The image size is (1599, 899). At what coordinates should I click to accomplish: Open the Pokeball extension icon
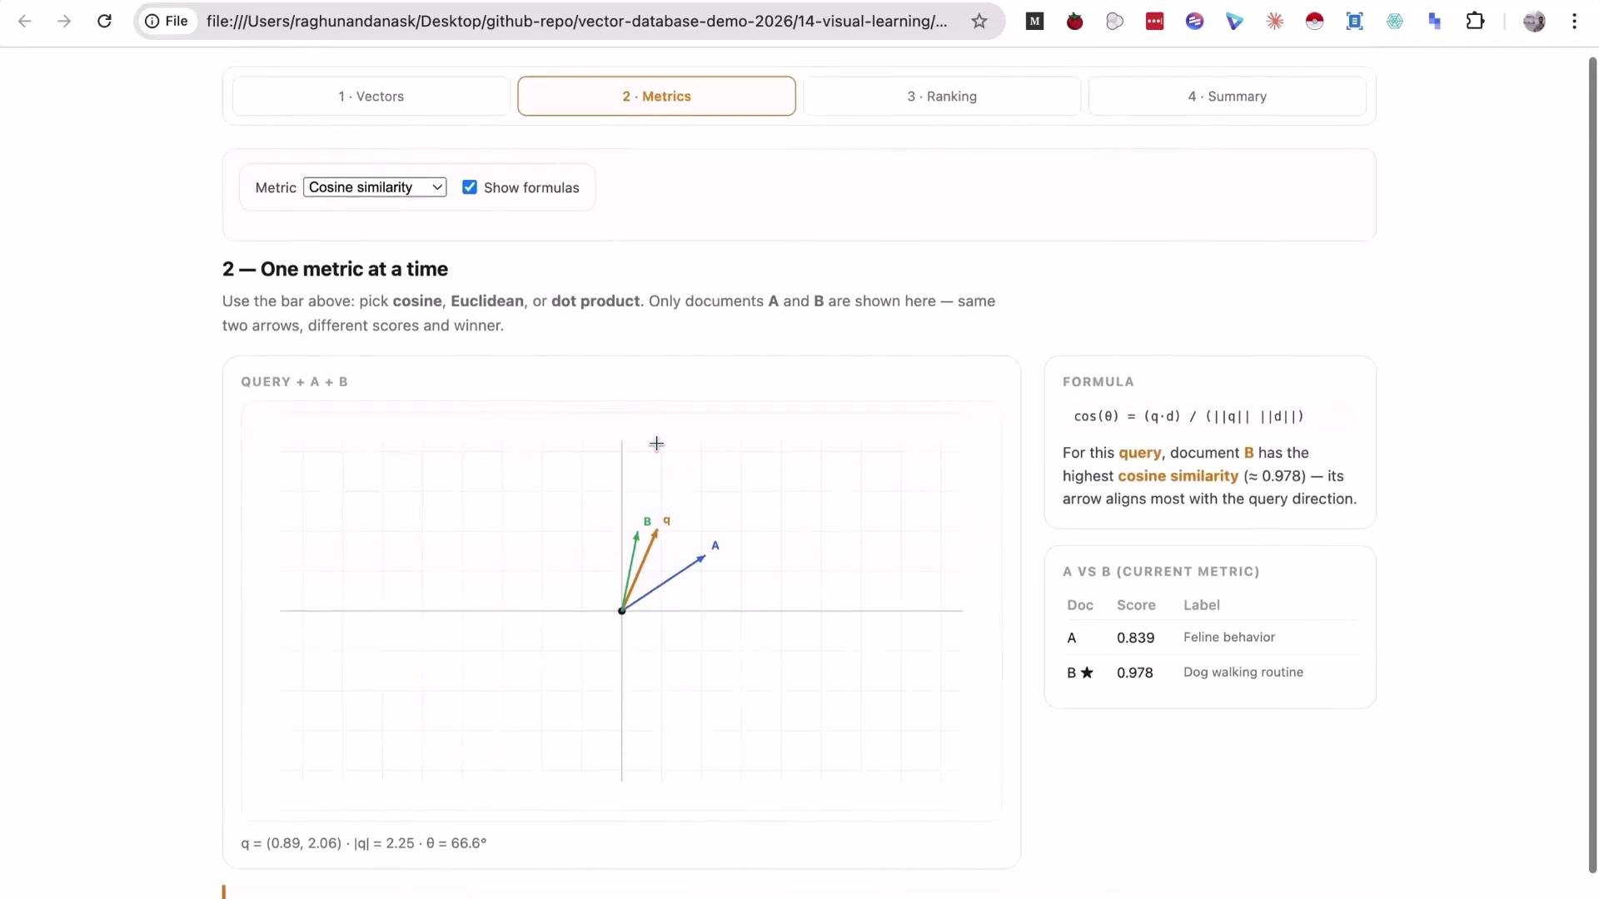click(1314, 22)
